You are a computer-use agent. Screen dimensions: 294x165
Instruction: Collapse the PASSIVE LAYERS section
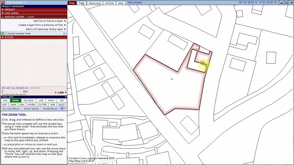(x=34, y=17)
